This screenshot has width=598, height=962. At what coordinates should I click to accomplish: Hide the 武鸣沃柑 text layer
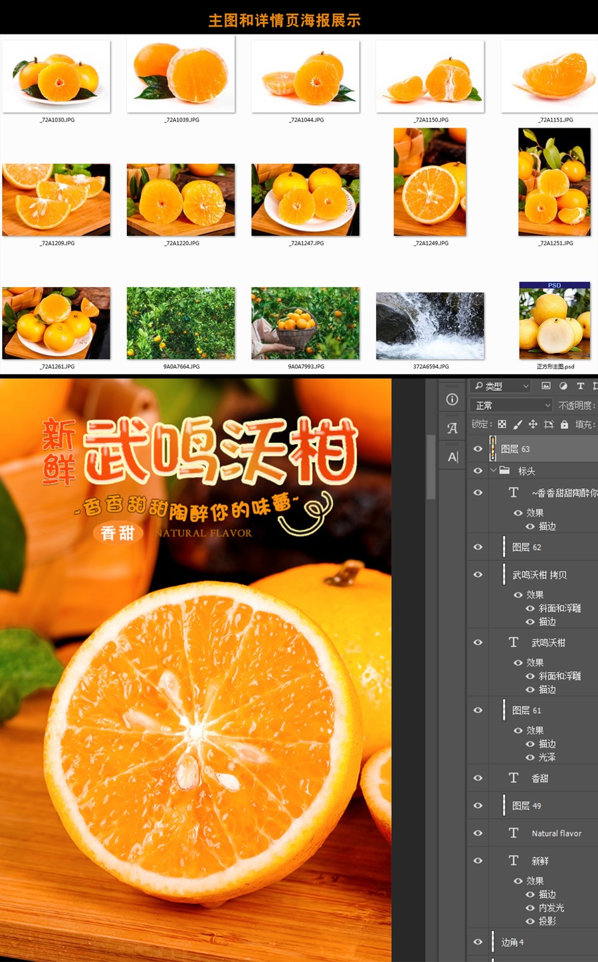pyautogui.click(x=478, y=642)
